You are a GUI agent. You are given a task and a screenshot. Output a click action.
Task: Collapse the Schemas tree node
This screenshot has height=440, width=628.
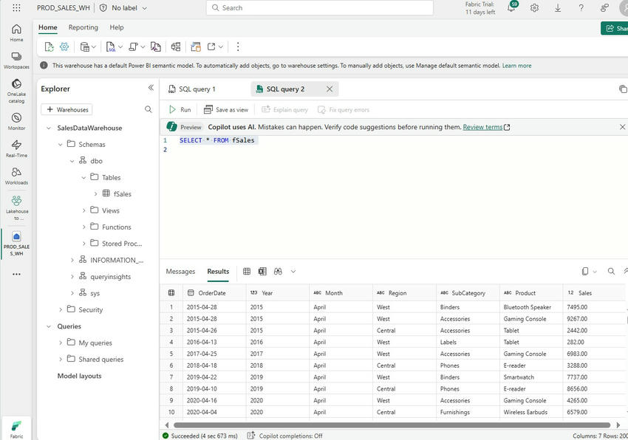pyautogui.click(x=61, y=145)
